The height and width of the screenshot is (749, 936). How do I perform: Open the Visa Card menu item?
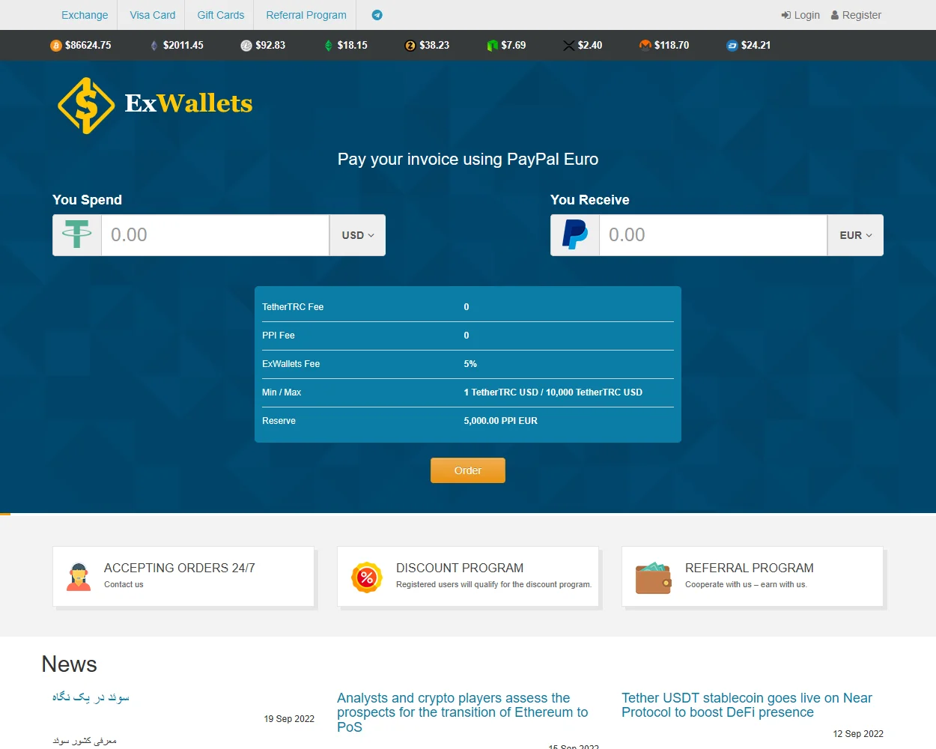pos(153,15)
